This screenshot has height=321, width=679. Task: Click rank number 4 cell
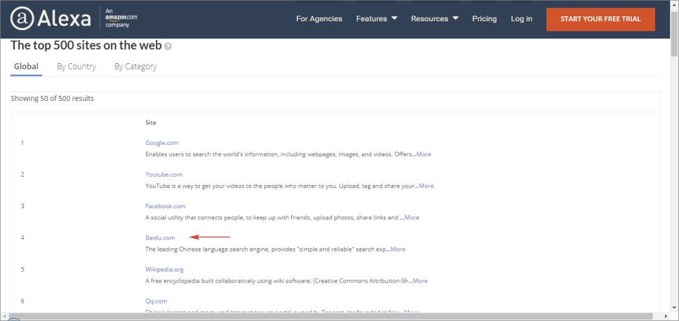[x=23, y=238]
